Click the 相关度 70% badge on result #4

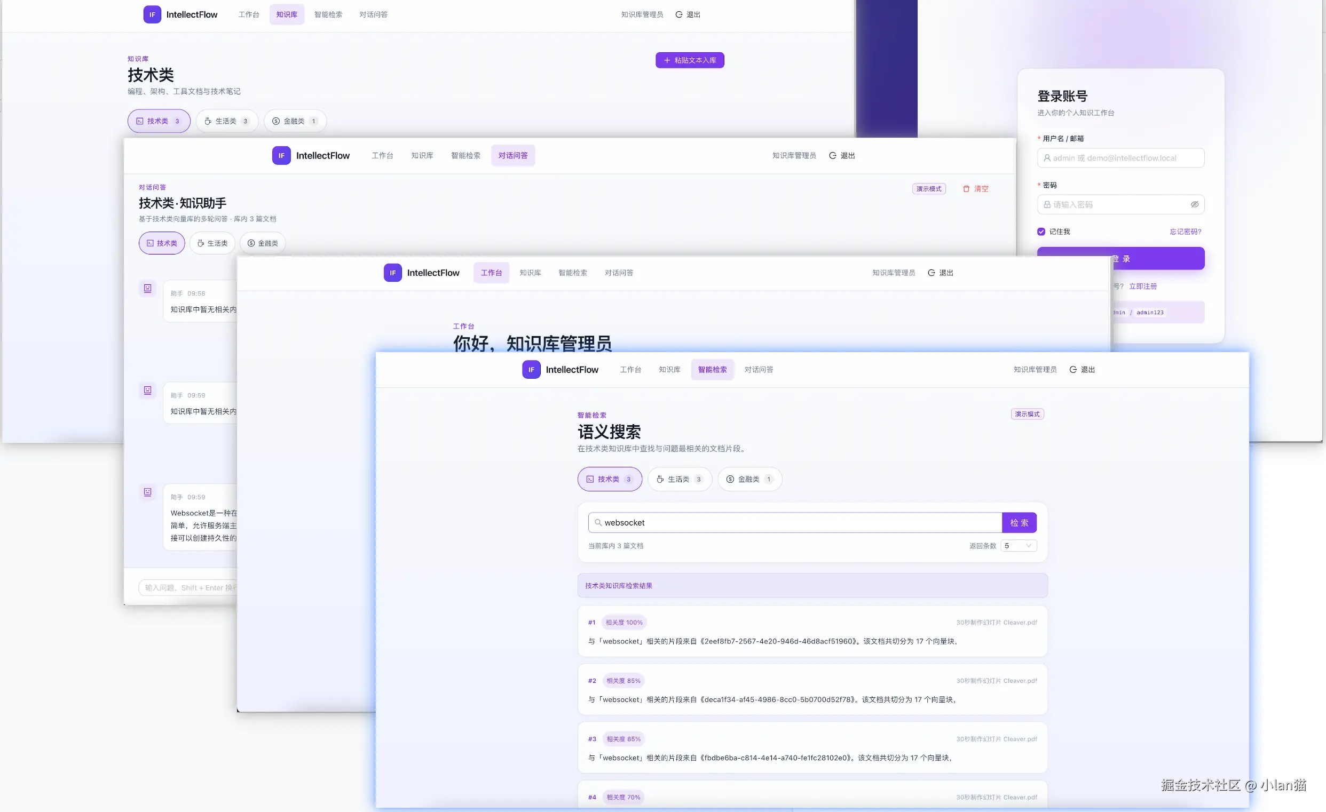tap(623, 798)
